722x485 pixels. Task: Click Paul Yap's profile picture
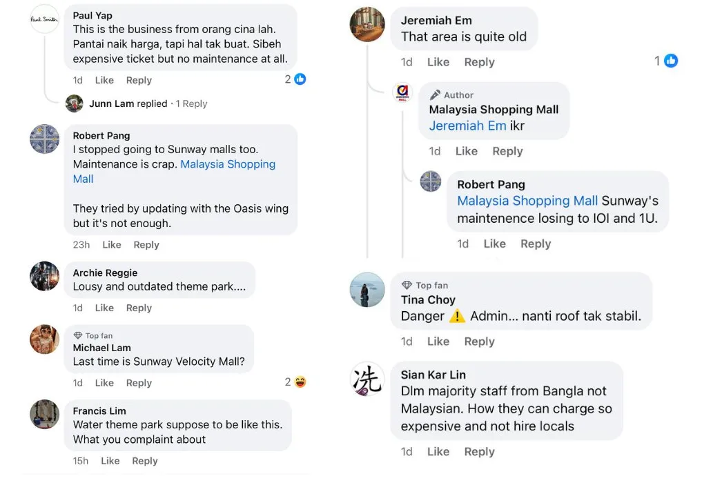point(45,19)
